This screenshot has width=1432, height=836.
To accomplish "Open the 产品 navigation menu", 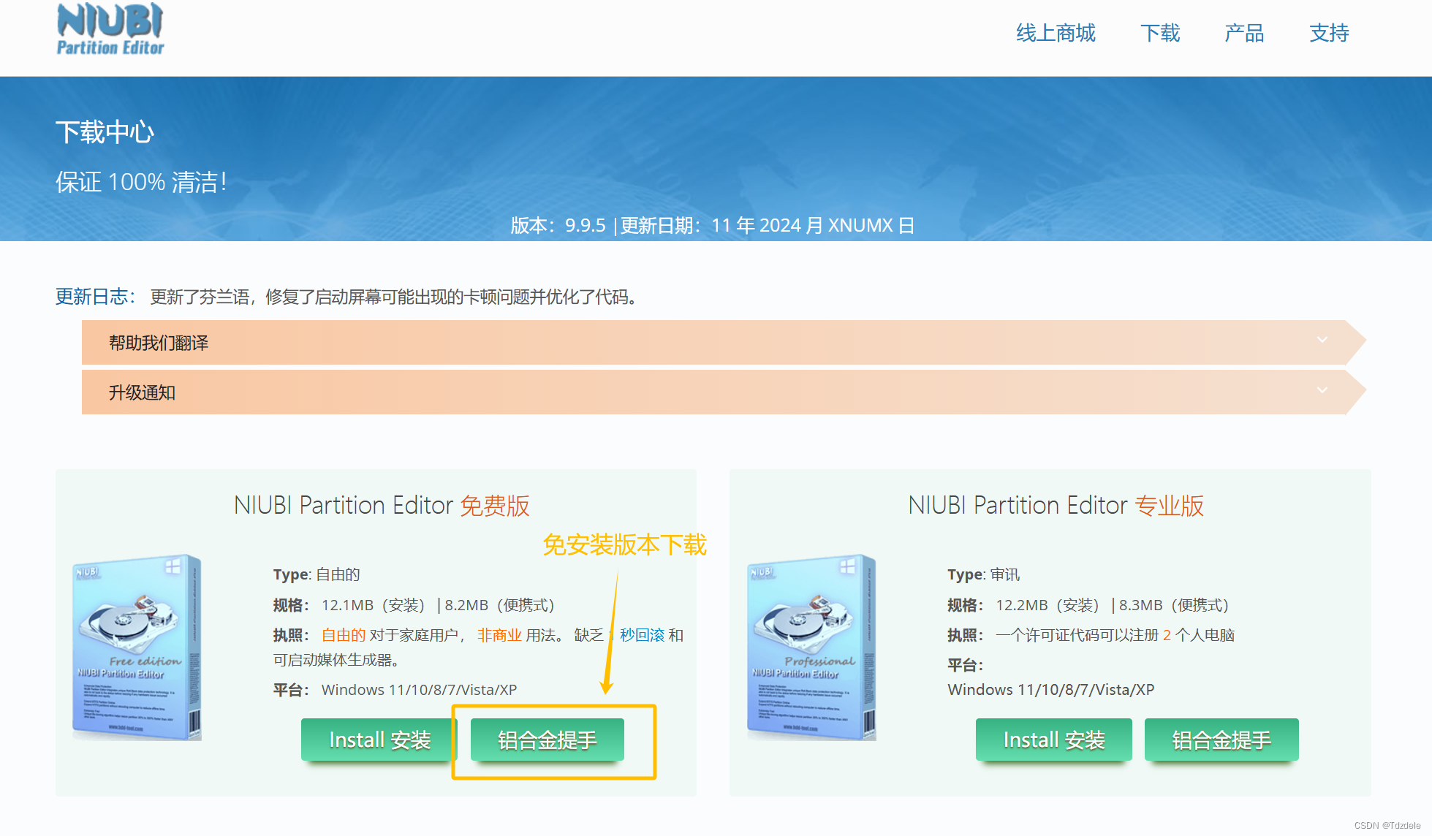I will pos(1244,33).
